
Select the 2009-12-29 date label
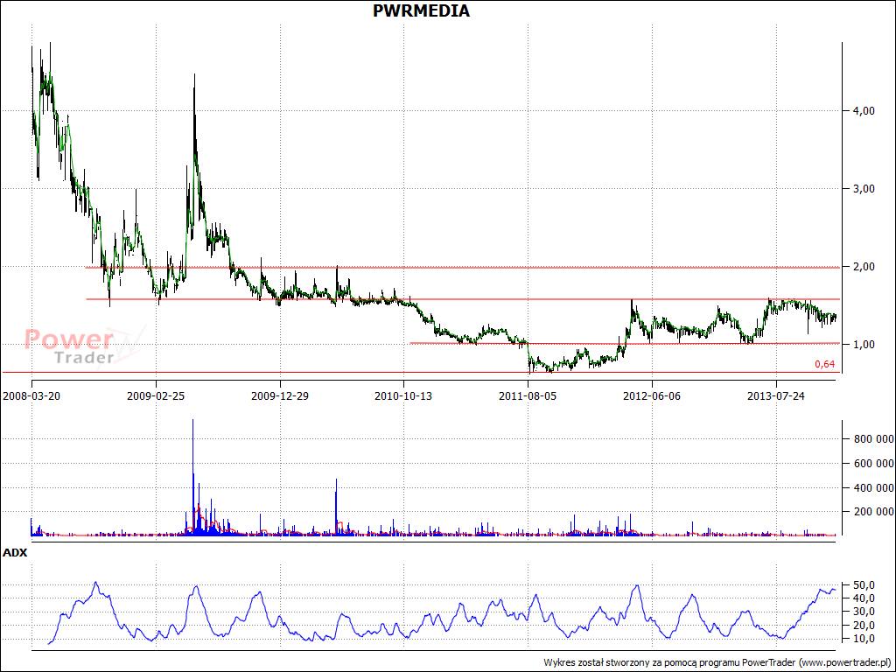[x=280, y=395]
